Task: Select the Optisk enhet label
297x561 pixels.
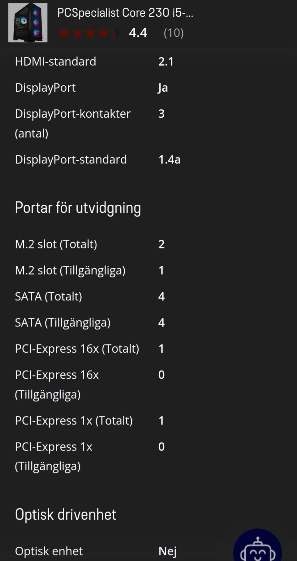Action: tap(49, 551)
